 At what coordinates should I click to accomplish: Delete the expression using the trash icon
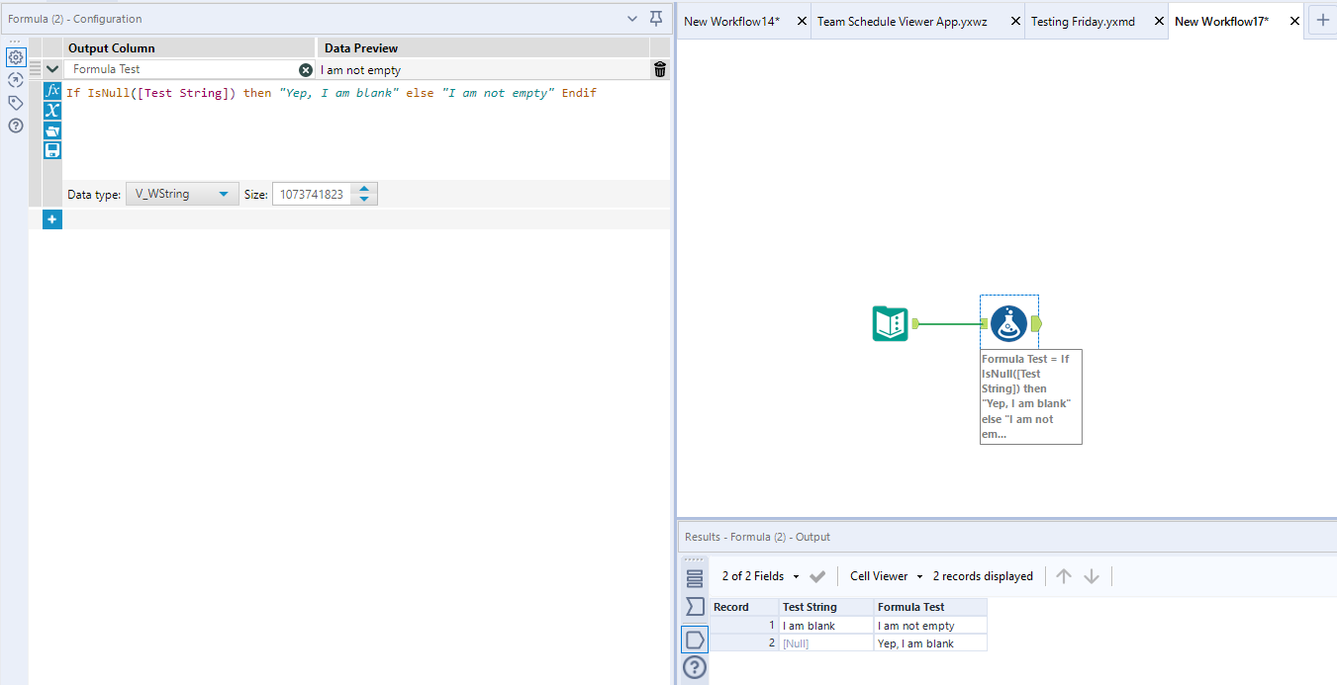[659, 69]
